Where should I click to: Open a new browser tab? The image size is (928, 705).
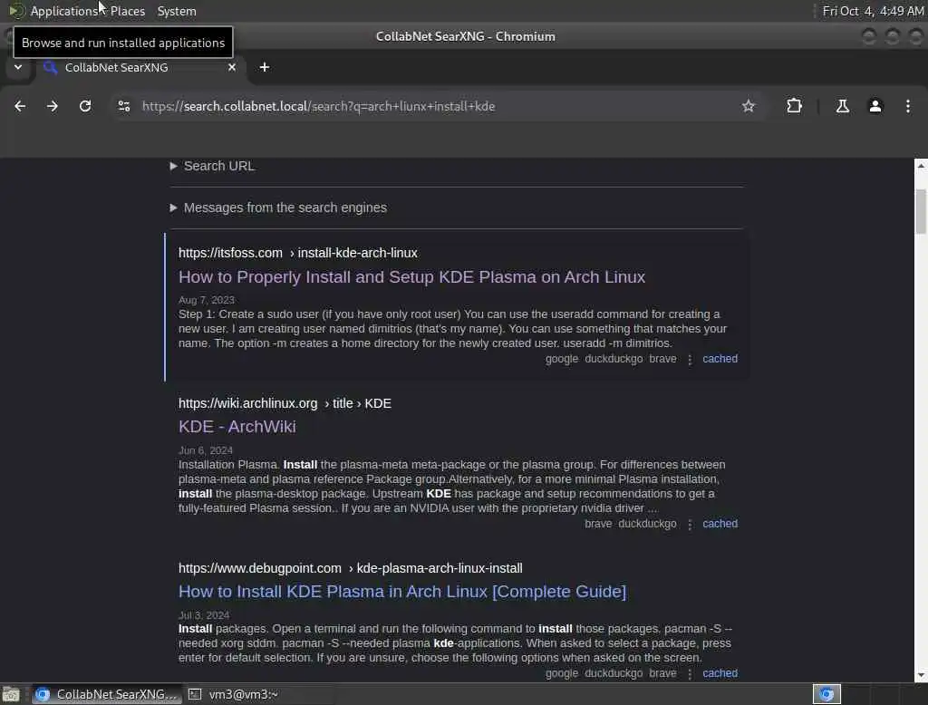tap(265, 67)
